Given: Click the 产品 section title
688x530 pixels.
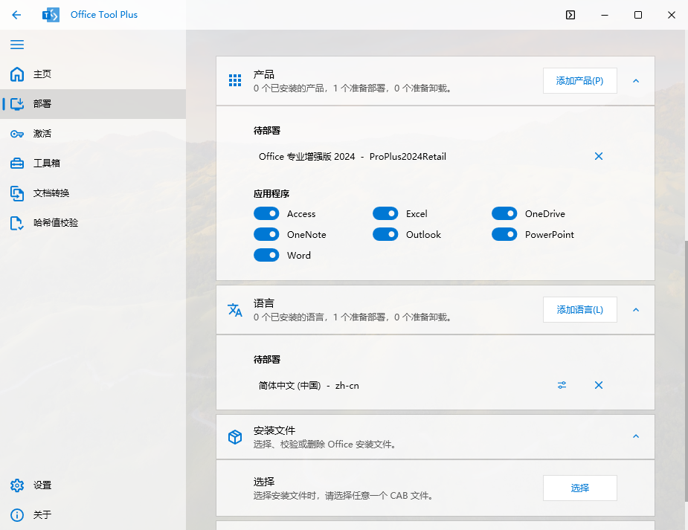Looking at the screenshot, I should point(264,74).
